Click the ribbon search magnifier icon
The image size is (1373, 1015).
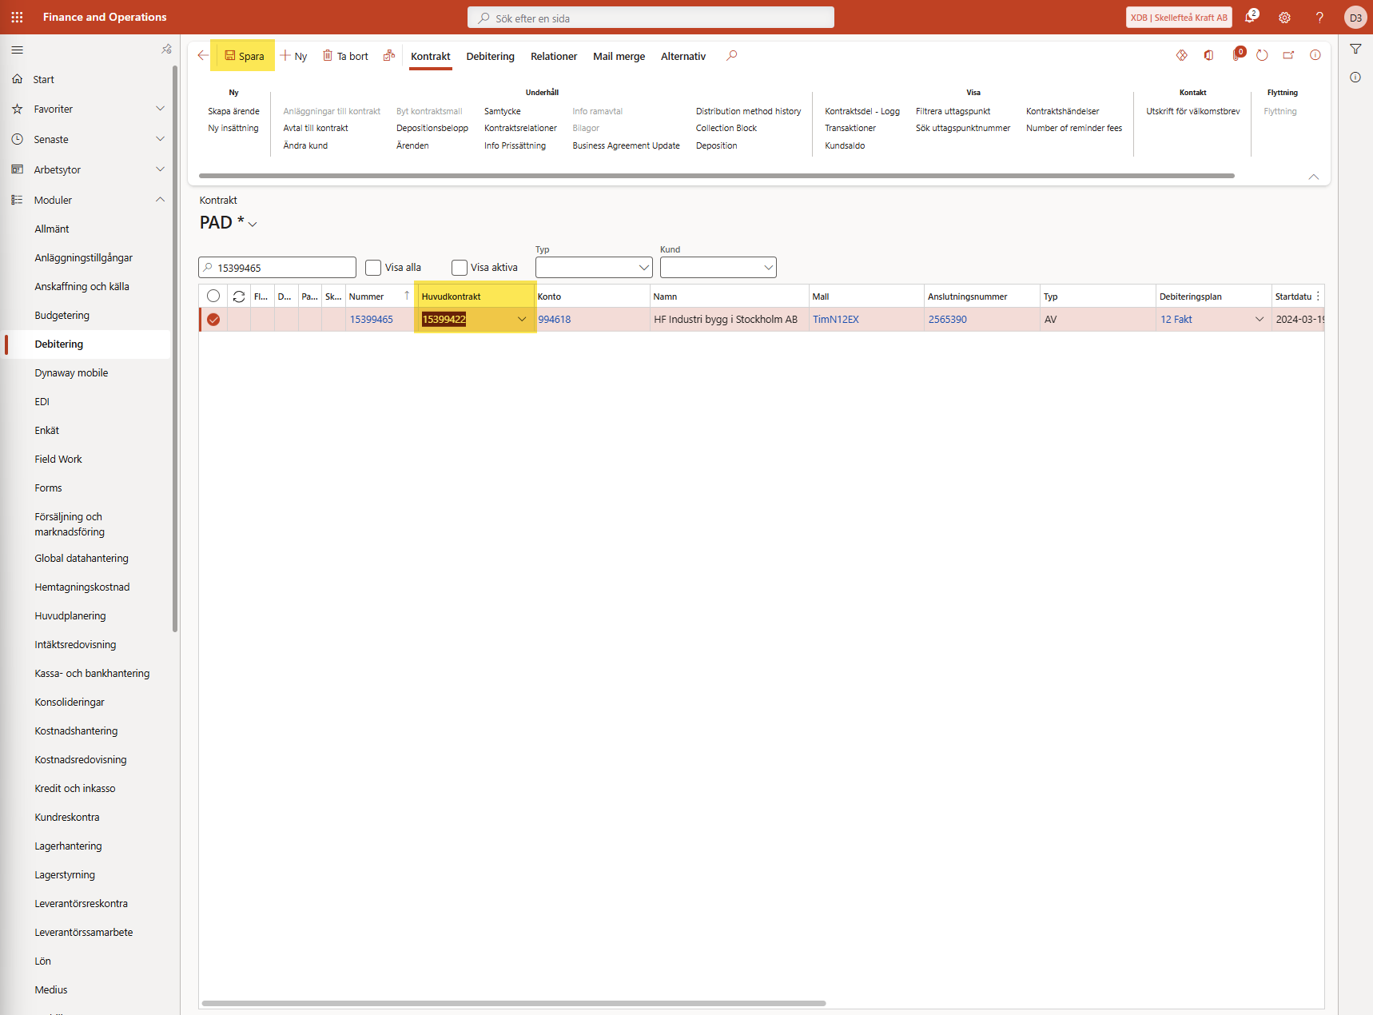click(x=731, y=56)
